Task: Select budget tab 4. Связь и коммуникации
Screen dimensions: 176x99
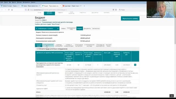Action: (x=69, y=45)
